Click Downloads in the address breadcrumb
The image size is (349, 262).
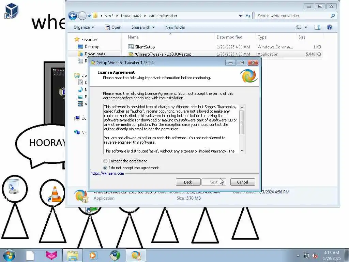click(131, 16)
